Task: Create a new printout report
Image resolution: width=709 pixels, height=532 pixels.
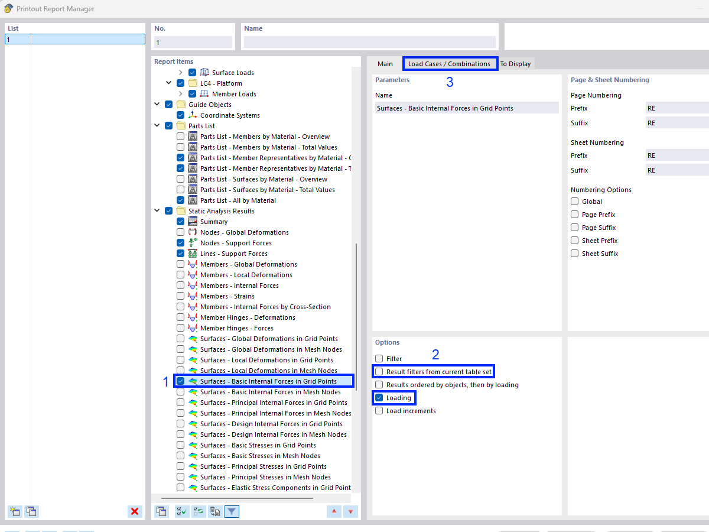Action: point(14,511)
